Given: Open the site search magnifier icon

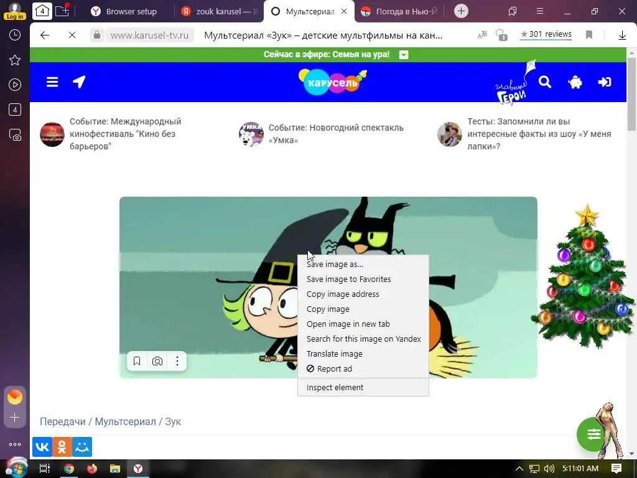Looking at the screenshot, I should pyautogui.click(x=545, y=82).
